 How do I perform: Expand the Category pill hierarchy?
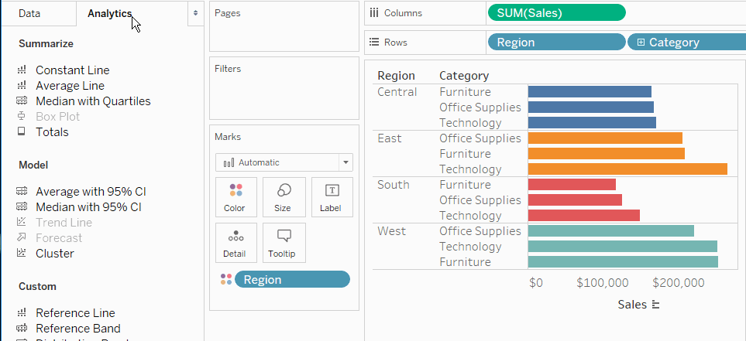pyautogui.click(x=641, y=43)
